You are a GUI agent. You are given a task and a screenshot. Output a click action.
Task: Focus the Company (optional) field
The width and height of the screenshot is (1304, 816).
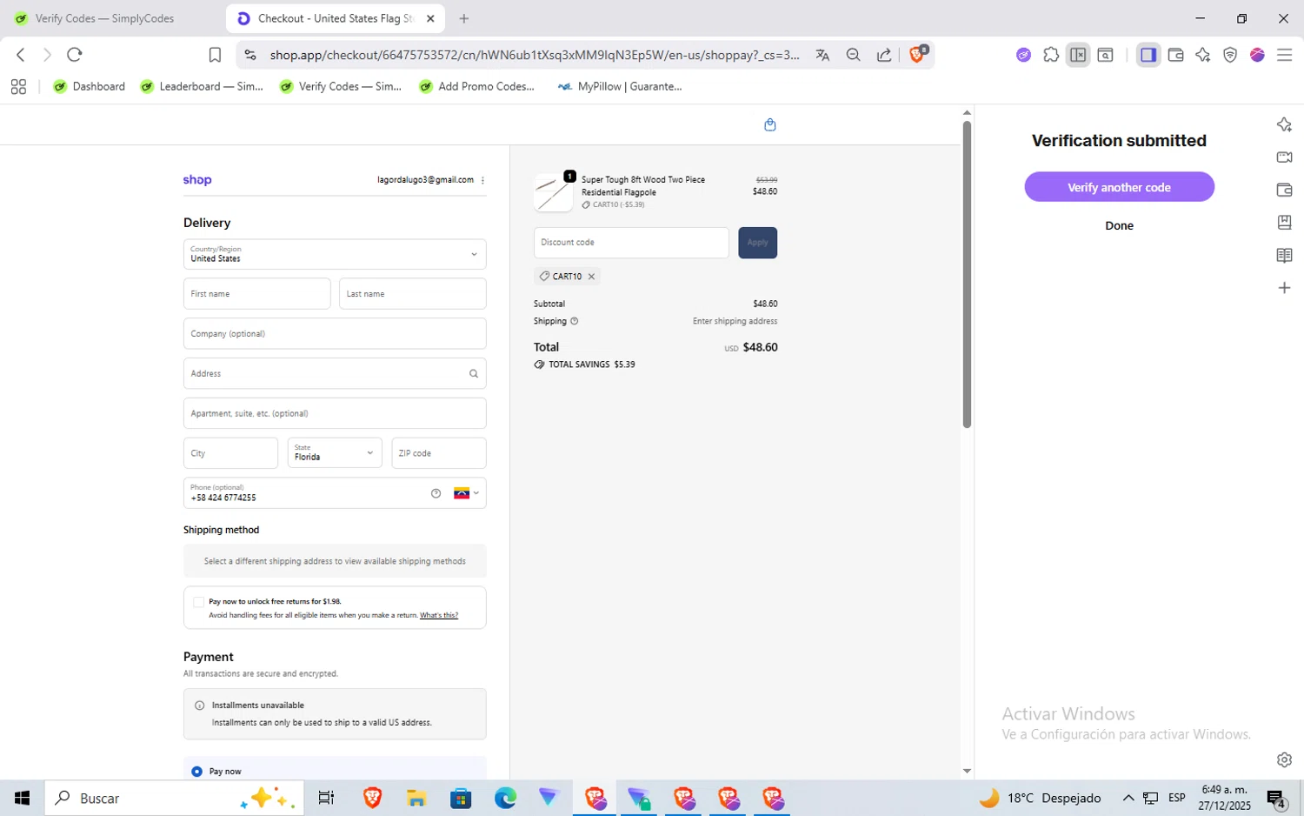pos(335,334)
